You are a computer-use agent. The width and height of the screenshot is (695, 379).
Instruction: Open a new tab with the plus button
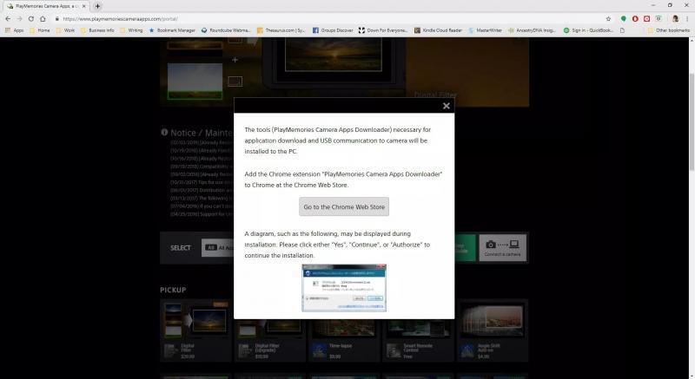97,6
